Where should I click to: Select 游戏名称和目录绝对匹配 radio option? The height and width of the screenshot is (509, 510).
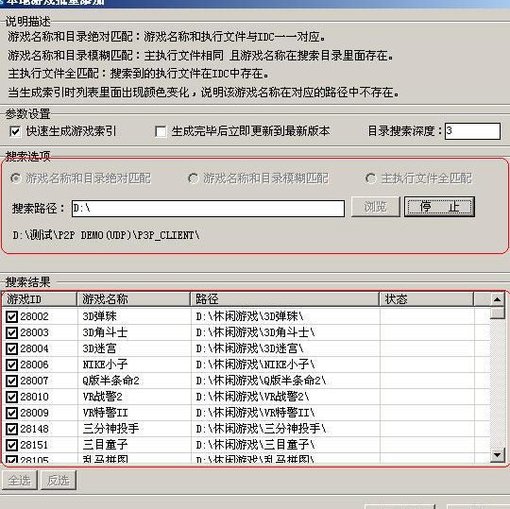click(15, 178)
